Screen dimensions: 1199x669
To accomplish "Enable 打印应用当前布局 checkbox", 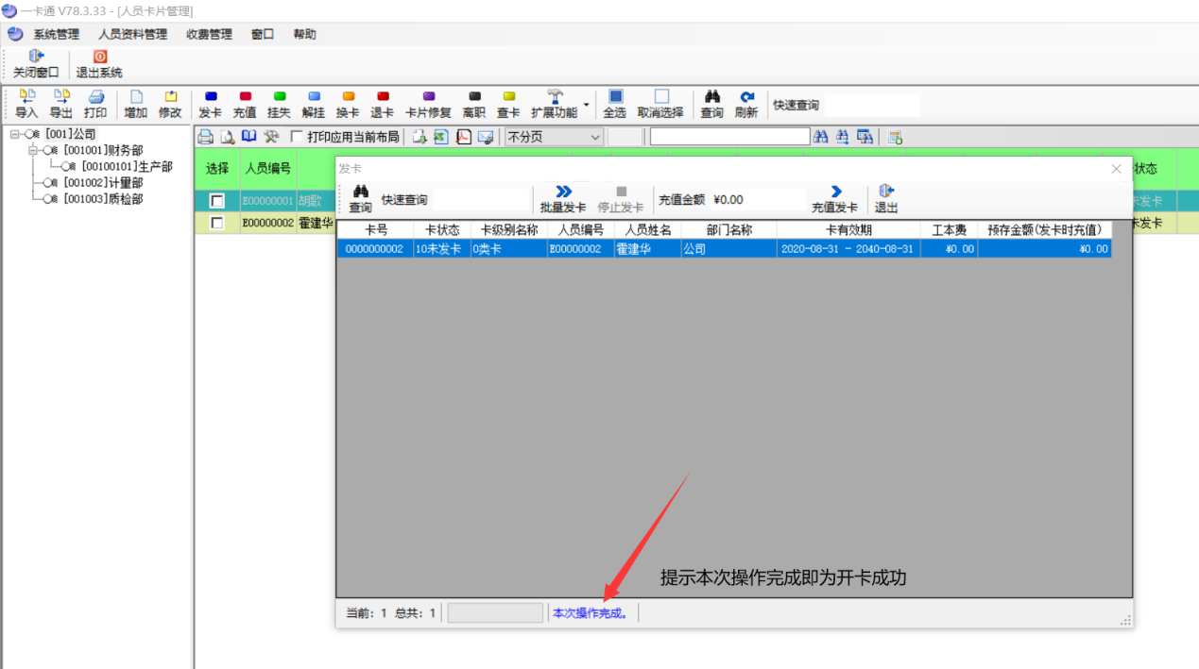I will [x=297, y=137].
